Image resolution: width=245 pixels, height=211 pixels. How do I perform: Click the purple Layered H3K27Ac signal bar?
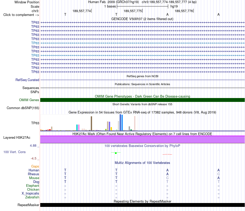pyautogui.click(x=142, y=139)
